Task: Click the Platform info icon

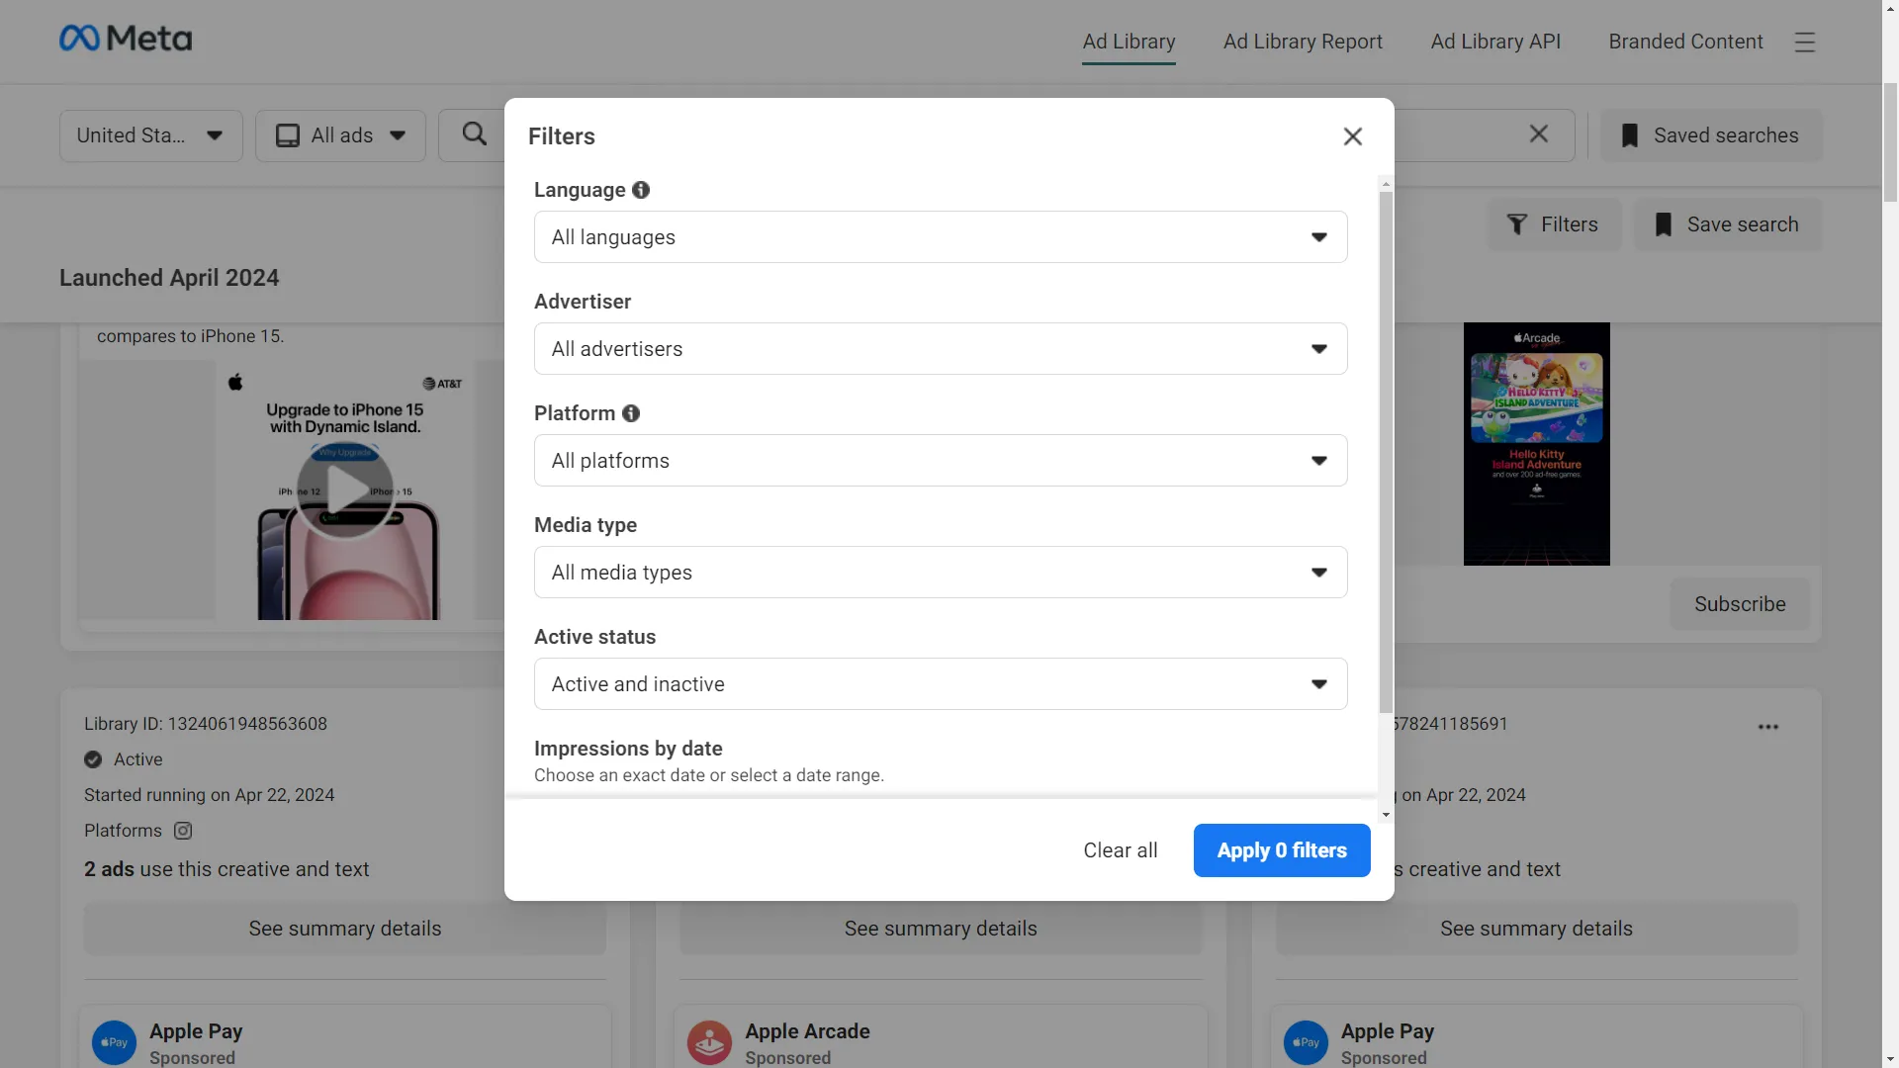Action: tap(631, 413)
